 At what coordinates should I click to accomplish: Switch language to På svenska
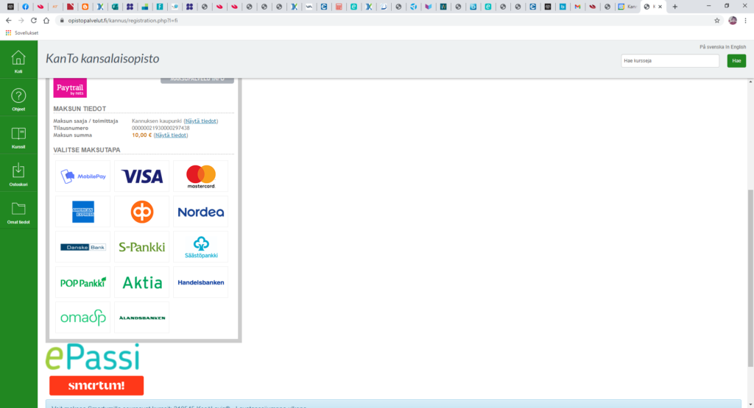[712, 47]
